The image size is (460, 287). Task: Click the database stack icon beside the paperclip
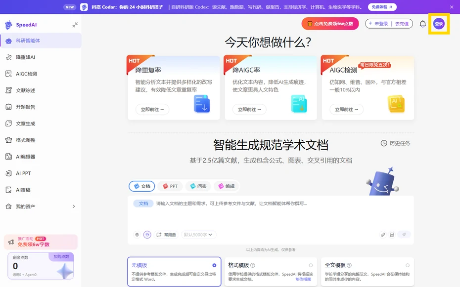(392, 235)
